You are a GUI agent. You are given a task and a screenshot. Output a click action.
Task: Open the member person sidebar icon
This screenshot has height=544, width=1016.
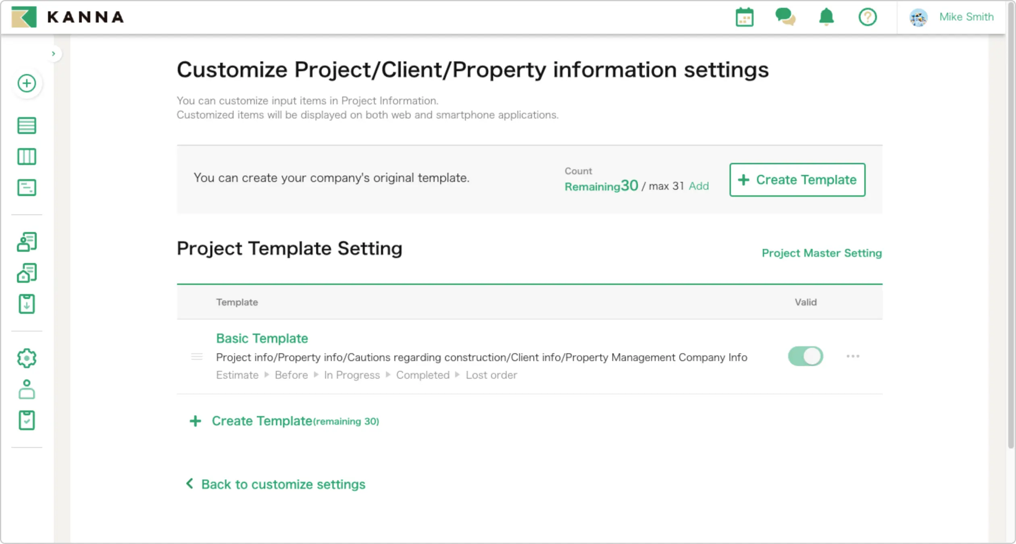pyautogui.click(x=27, y=389)
